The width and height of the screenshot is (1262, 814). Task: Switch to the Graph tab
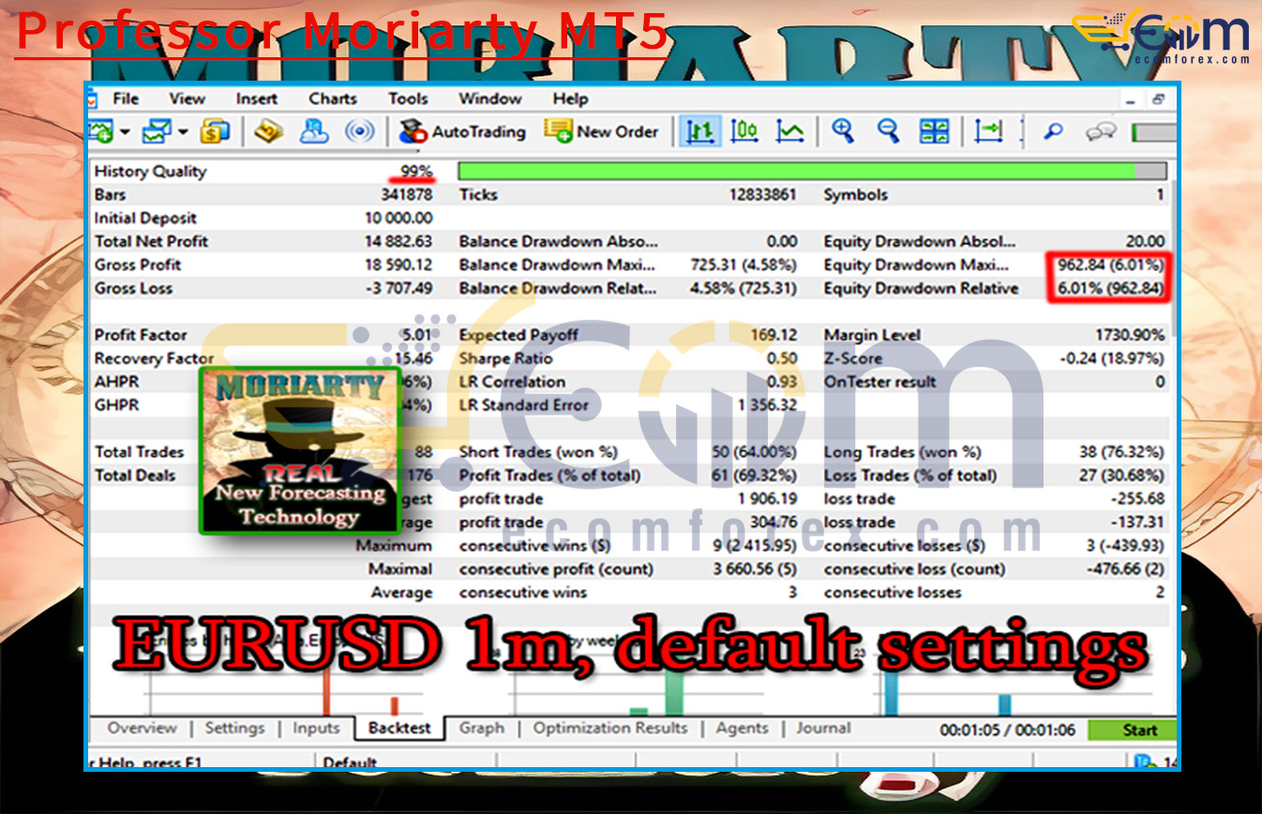[x=482, y=728]
